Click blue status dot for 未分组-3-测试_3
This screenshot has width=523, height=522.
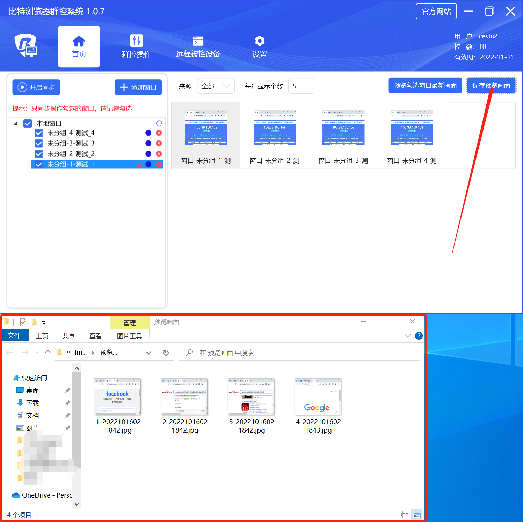tap(148, 143)
